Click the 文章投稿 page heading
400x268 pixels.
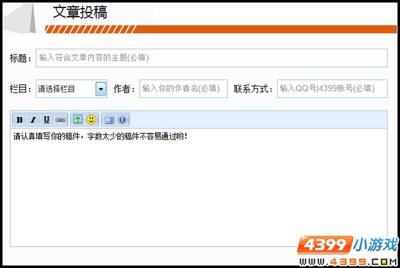point(80,12)
